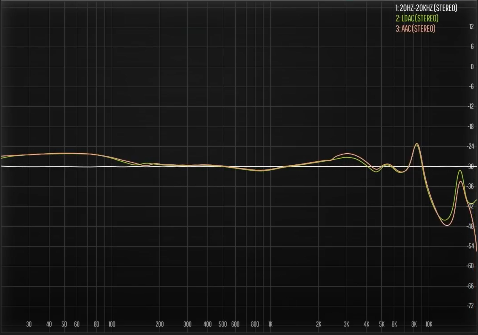Image resolution: width=478 pixels, height=335 pixels.
Task: Toggle the 20HZ-20KHZ (STEREO) legend entry
Action: 426,8
